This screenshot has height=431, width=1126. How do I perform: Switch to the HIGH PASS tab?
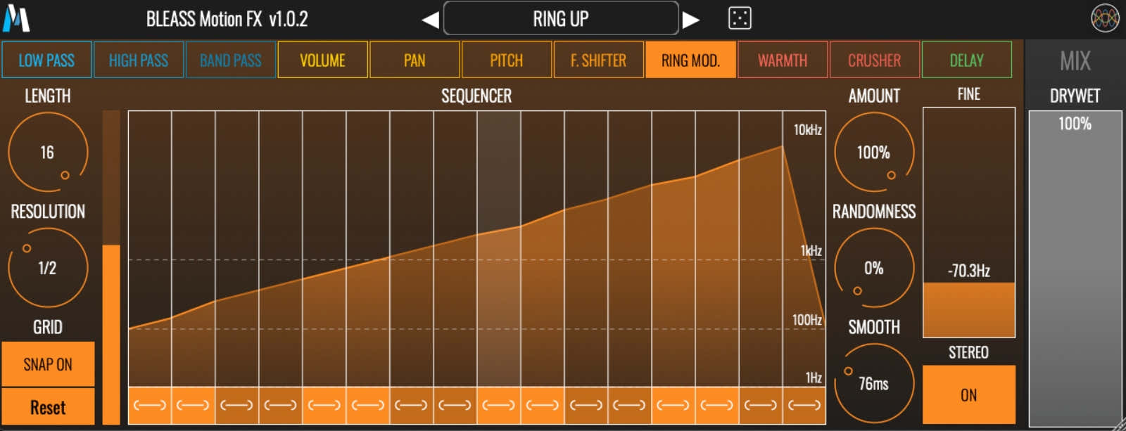pos(139,60)
